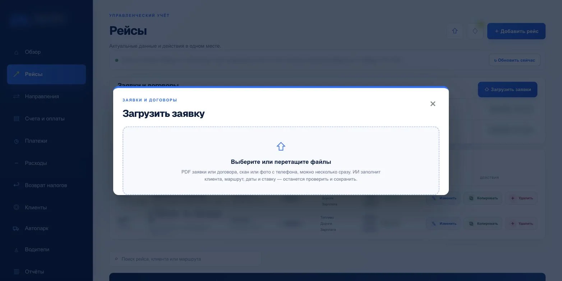Click the Добавить рейс button

point(516,31)
